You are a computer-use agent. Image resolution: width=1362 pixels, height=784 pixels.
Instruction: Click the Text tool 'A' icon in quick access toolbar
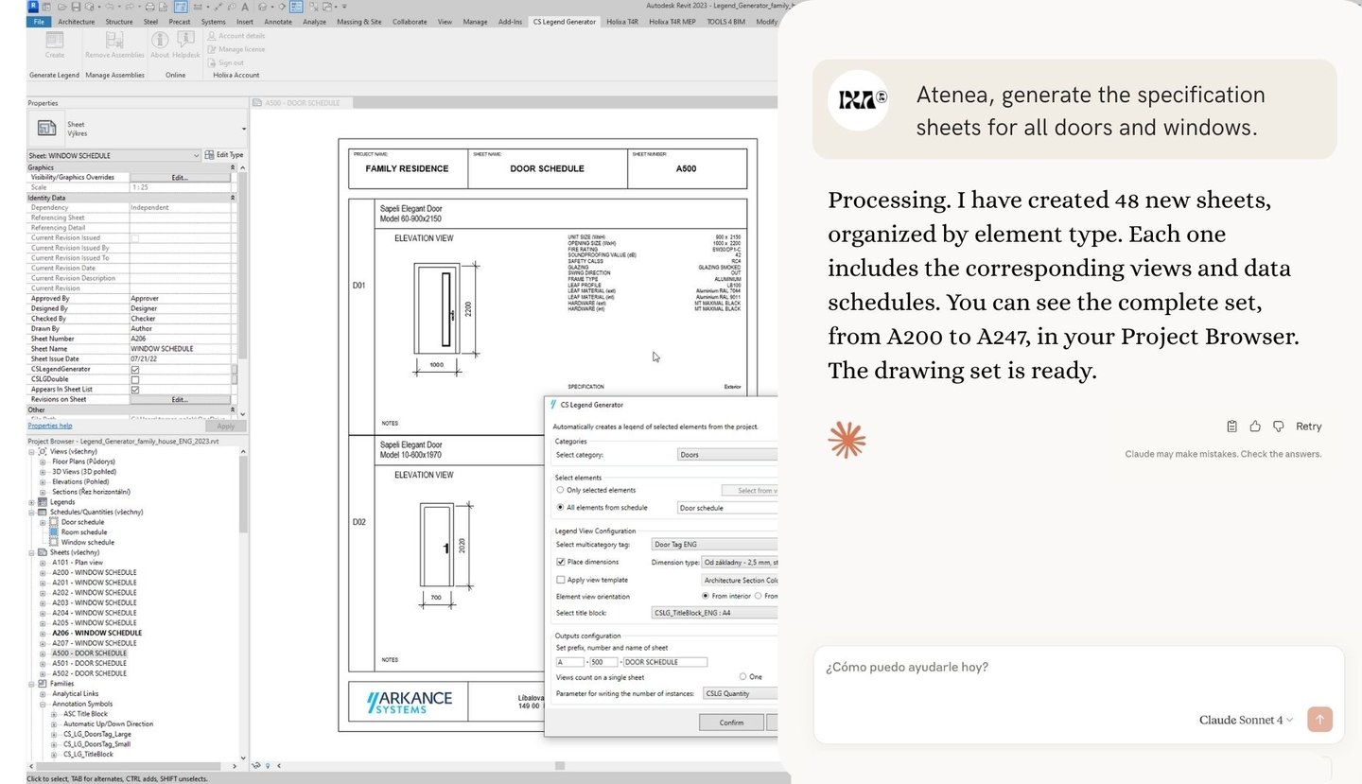(245, 7)
